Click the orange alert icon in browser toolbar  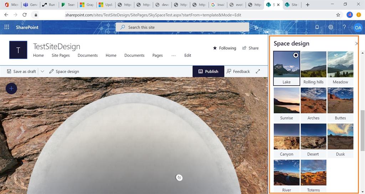[359, 15]
